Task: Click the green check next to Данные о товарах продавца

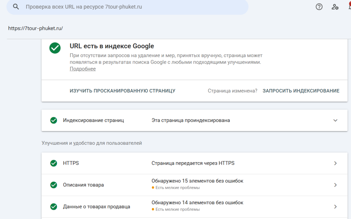Action: 53,206
